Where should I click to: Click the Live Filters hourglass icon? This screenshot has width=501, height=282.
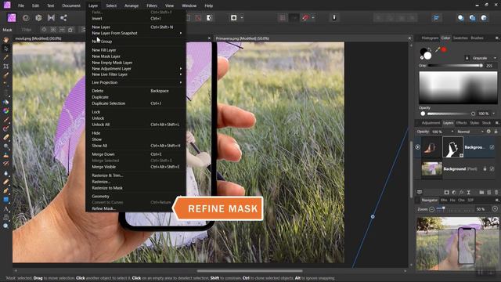tap(468, 193)
